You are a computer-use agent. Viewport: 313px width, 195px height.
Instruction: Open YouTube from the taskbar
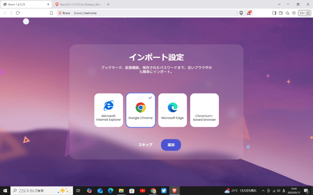click(143, 190)
